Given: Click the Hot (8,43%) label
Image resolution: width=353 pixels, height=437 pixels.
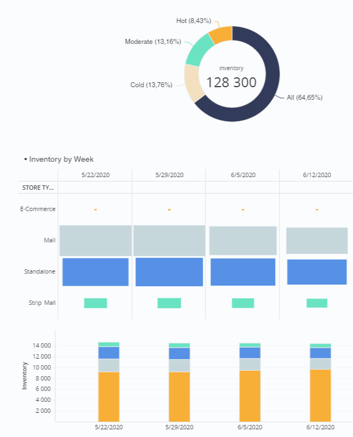Looking at the screenshot, I should tap(195, 21).
